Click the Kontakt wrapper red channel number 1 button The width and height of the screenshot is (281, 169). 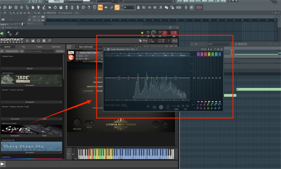[x=174, y=33]
